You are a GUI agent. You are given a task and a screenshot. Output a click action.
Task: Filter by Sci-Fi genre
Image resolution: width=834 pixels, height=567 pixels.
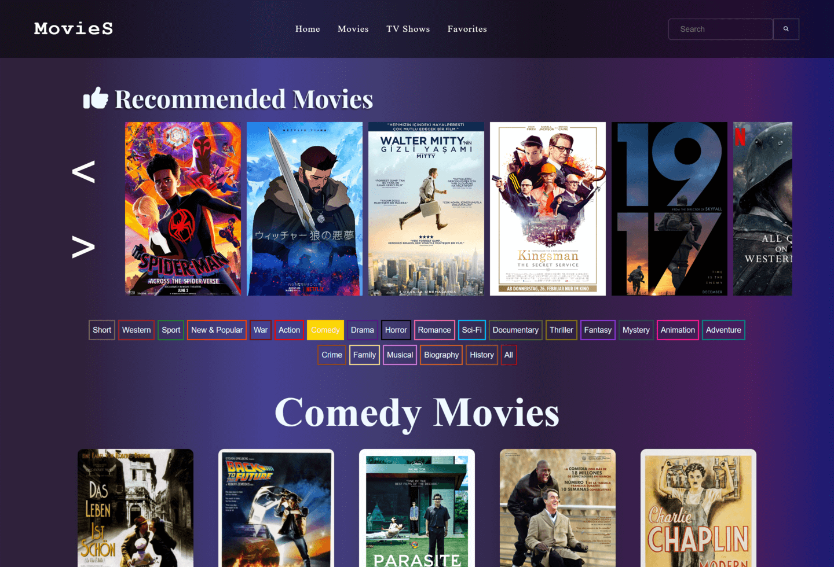coord(472,330)
